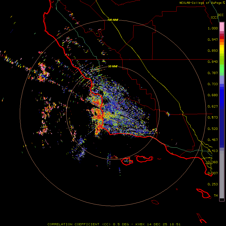Select the 0.893 scale value

click(213, 50)
